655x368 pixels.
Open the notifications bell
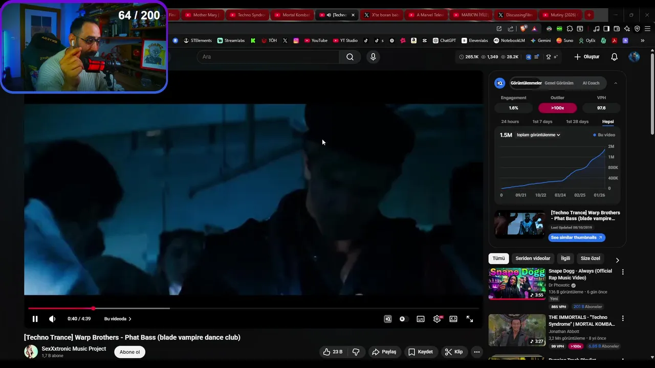[615, 57]
